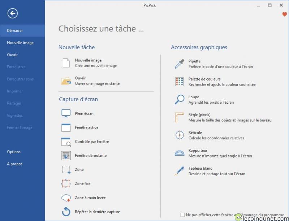Click the Zone fixe dashed-square icon
The height and width of the screenshot is (221, 289).
click(x=66, y=183)
